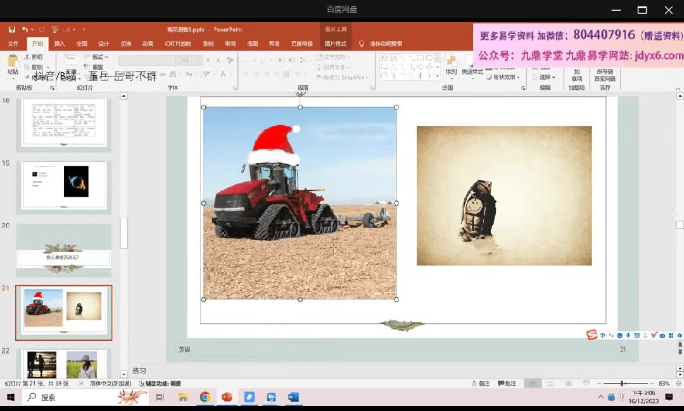Open PowerPoint from the Windows taskbar
Viewport: 684px width, 411px height.
coord(227,397)
